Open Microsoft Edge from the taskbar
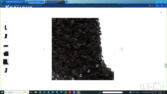Screen dimensions: 167x94 coord(61,92)
